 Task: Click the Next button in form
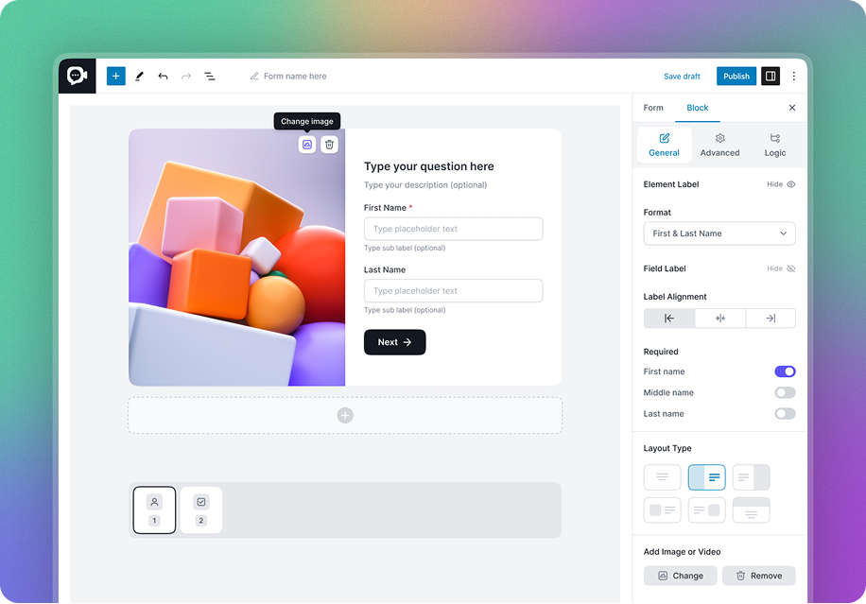(x=395, y=342)
